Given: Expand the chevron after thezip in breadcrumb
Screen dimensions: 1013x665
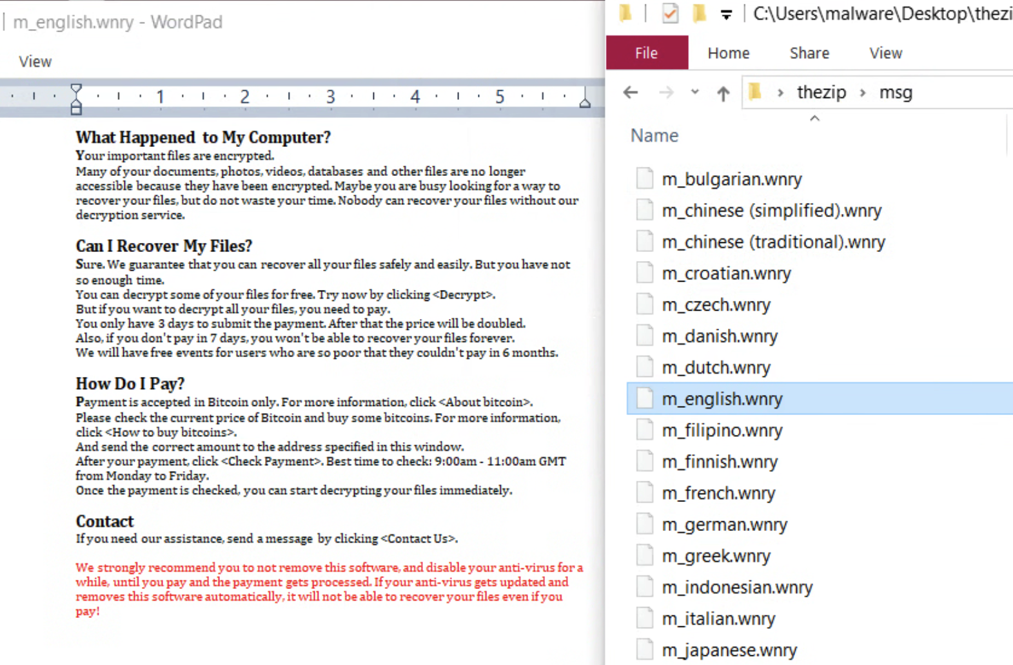Looking at the screenshot, I should (x=863, y=93).
